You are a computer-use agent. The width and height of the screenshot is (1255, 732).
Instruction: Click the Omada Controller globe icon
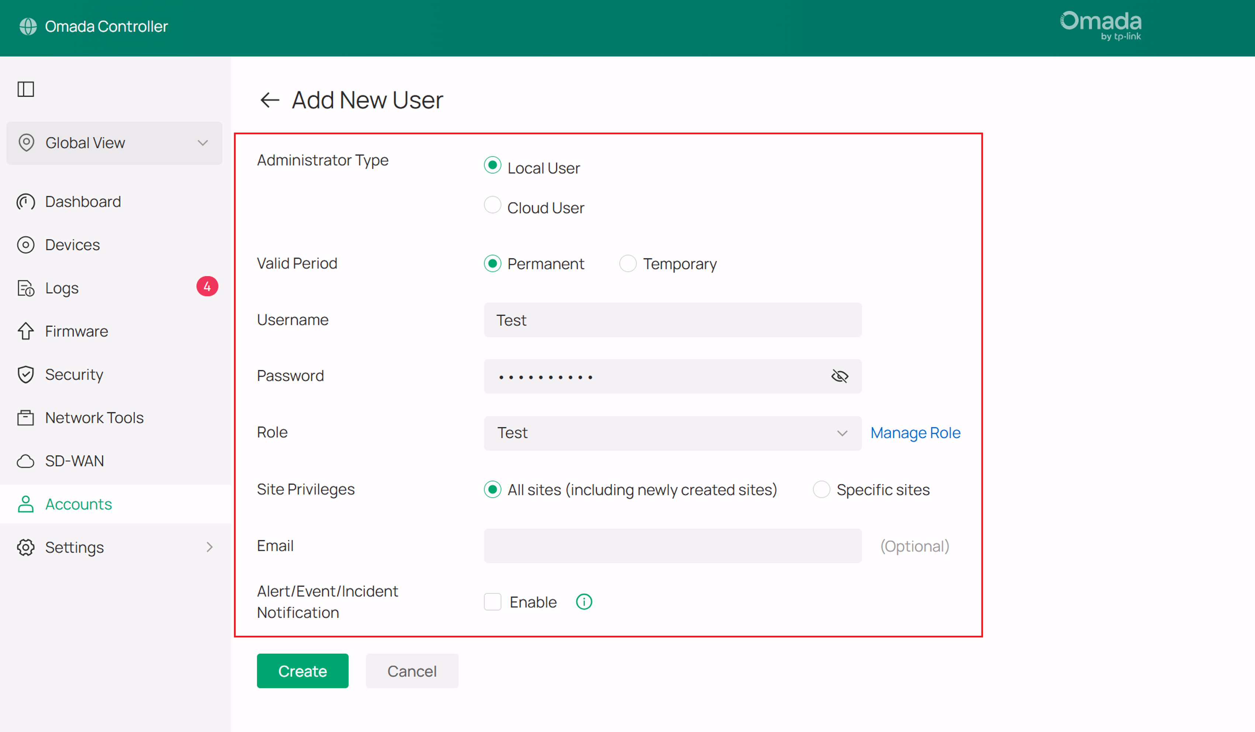click(28, 27)
